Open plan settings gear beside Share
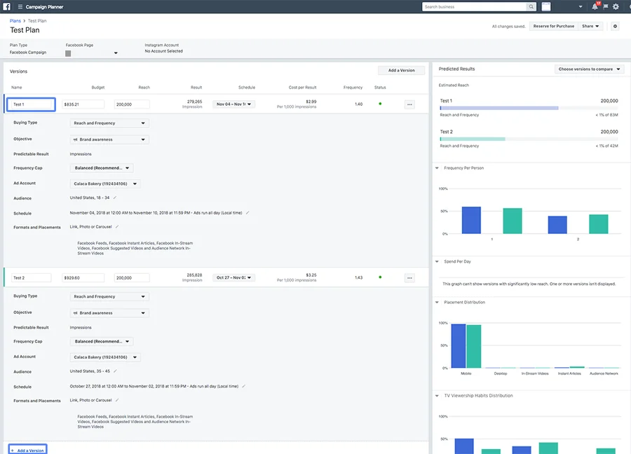Image resolution: width=631 pixels, height=454 pixels. (615, 26)
